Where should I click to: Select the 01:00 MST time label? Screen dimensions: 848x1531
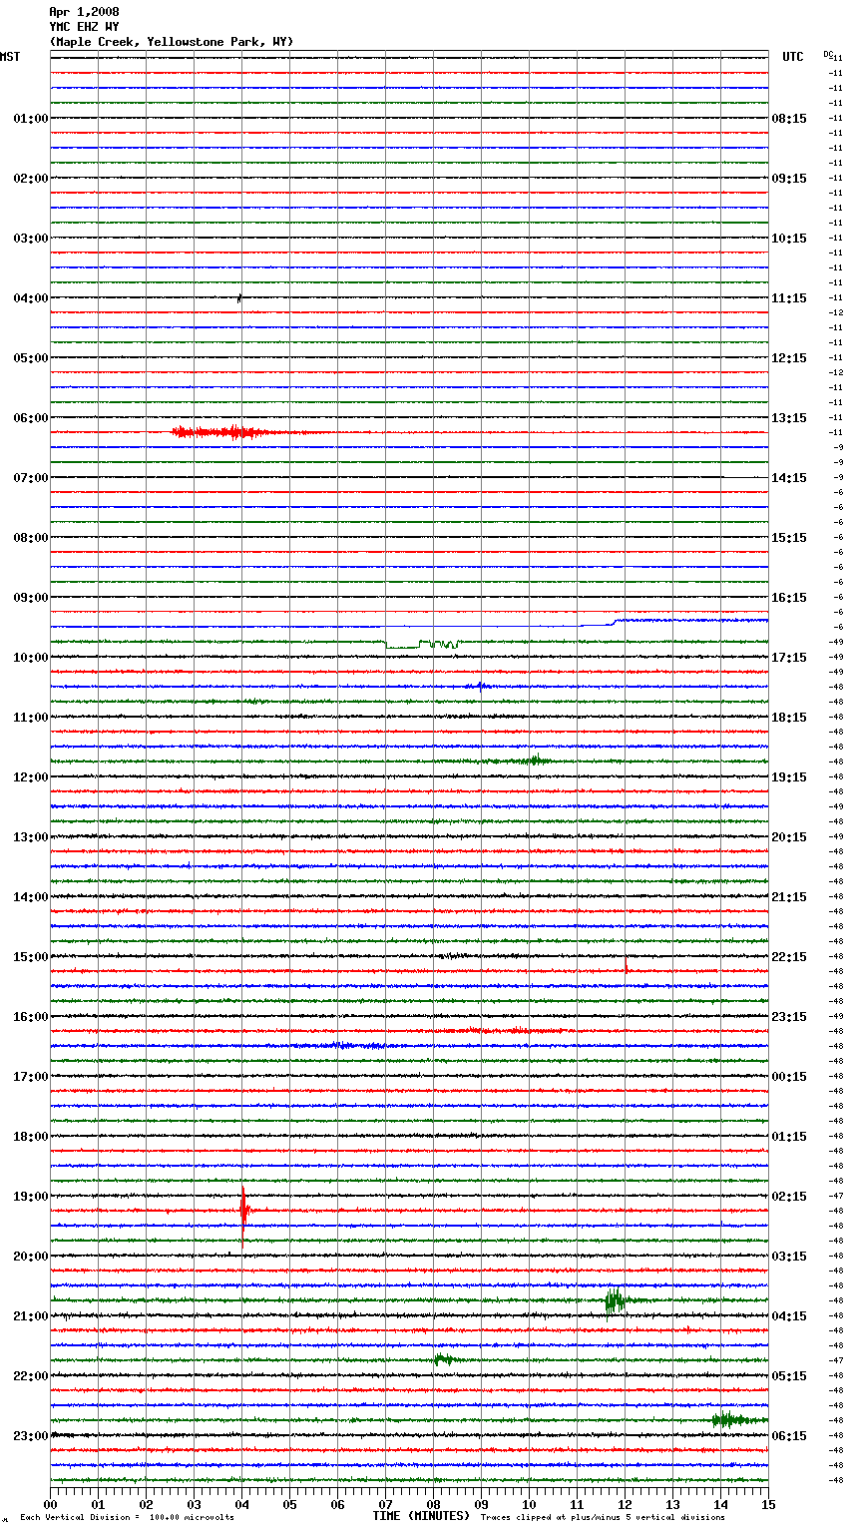31,119
